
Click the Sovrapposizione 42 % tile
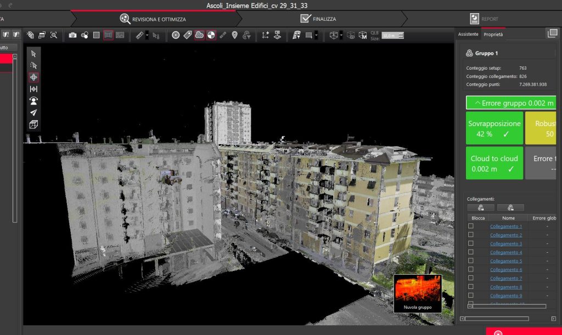[494, 128]
